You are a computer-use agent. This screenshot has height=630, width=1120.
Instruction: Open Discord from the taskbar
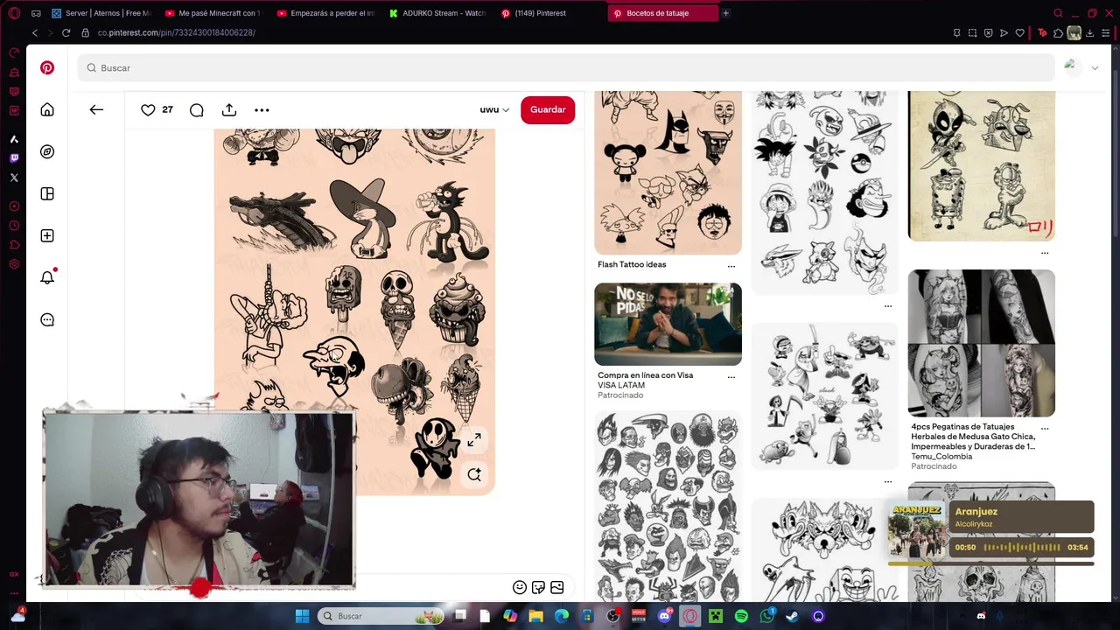664,616
